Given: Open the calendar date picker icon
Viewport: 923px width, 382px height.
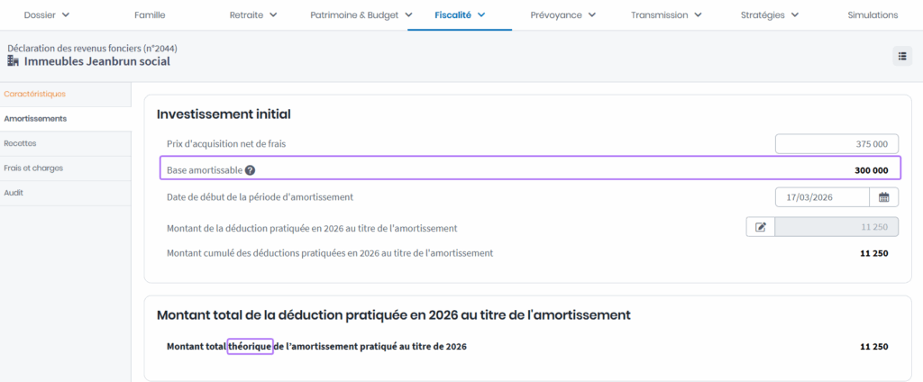Looking at the screenshot, I should (883, 196).
